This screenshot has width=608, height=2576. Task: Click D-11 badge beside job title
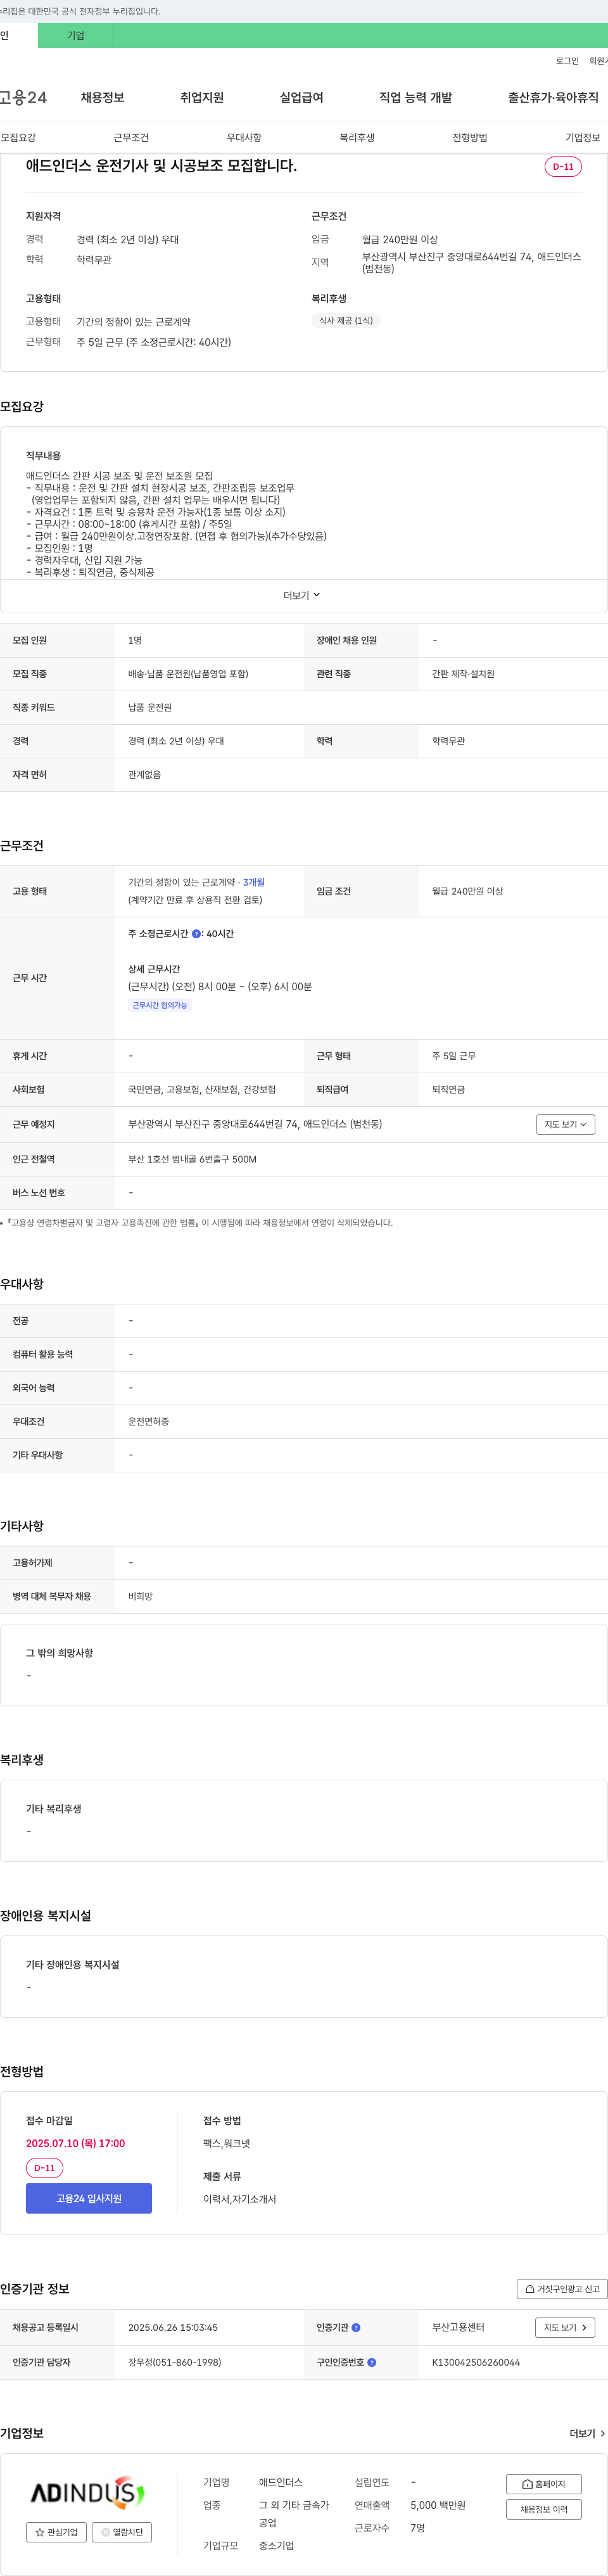[563, 167]
